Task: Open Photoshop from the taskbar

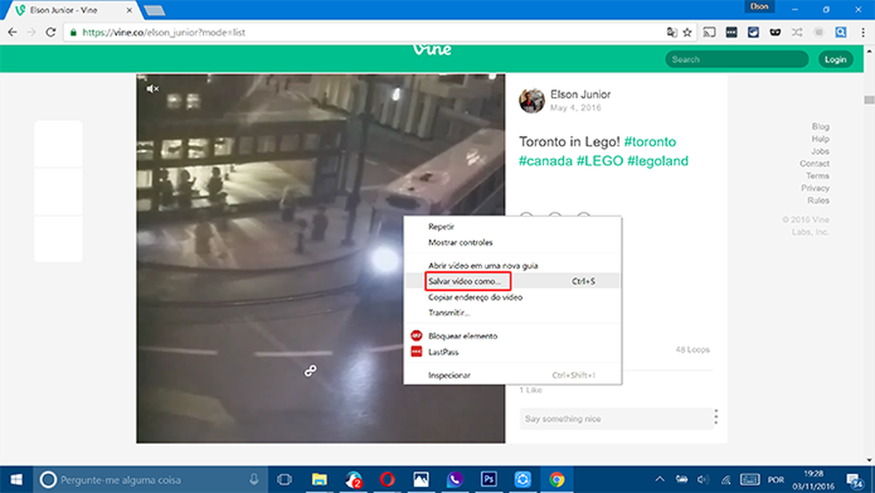Action: [489, 480]
